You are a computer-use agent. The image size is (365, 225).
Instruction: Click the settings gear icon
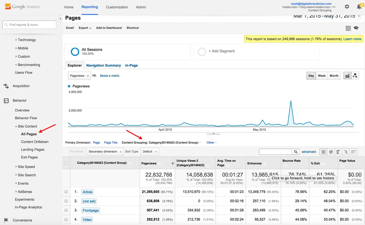tap(347, 7)
